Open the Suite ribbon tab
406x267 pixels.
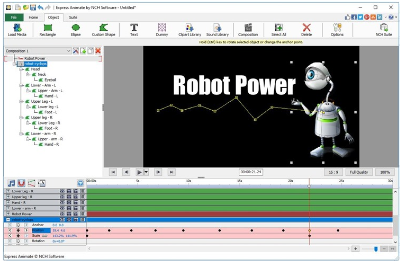[x=73, y=17]
